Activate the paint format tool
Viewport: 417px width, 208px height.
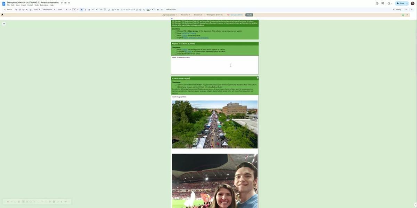pos(31,9)
